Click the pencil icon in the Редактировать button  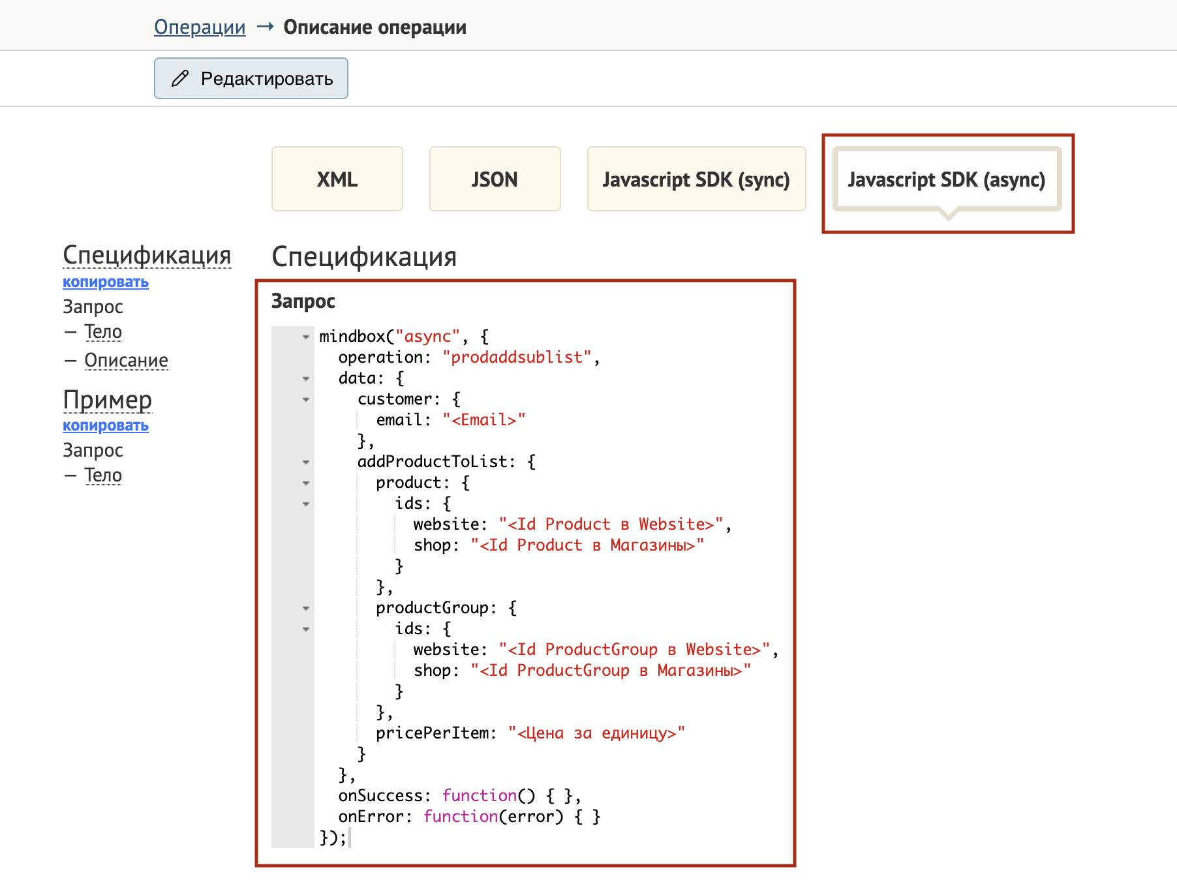click(180, 78)
